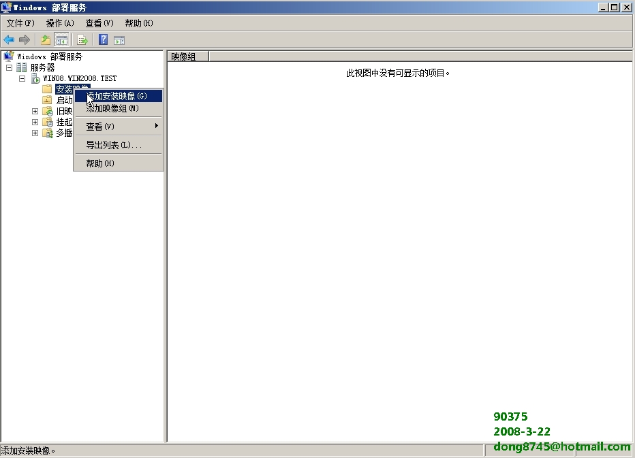Expand the 旧映像 tree node
The height and width of the screenshot is (458, 635).
pyautogui.click(x=35, y=111)
